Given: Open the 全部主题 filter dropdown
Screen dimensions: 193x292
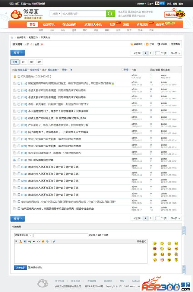Looking at the screenshot, I should (x=23, y=70).
